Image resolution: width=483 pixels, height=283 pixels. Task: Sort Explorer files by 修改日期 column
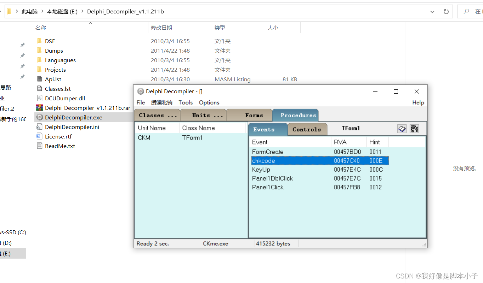click(181, 28)
